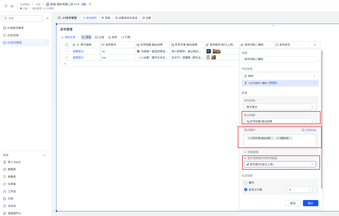Click the 确定 button

click(310, 203)
